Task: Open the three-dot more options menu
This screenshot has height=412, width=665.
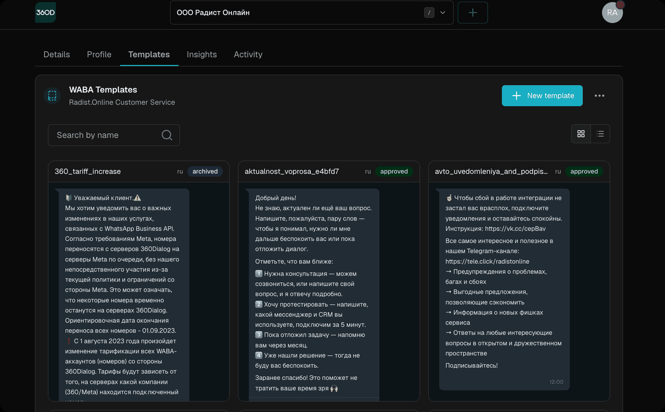Action: click(599, 96)
